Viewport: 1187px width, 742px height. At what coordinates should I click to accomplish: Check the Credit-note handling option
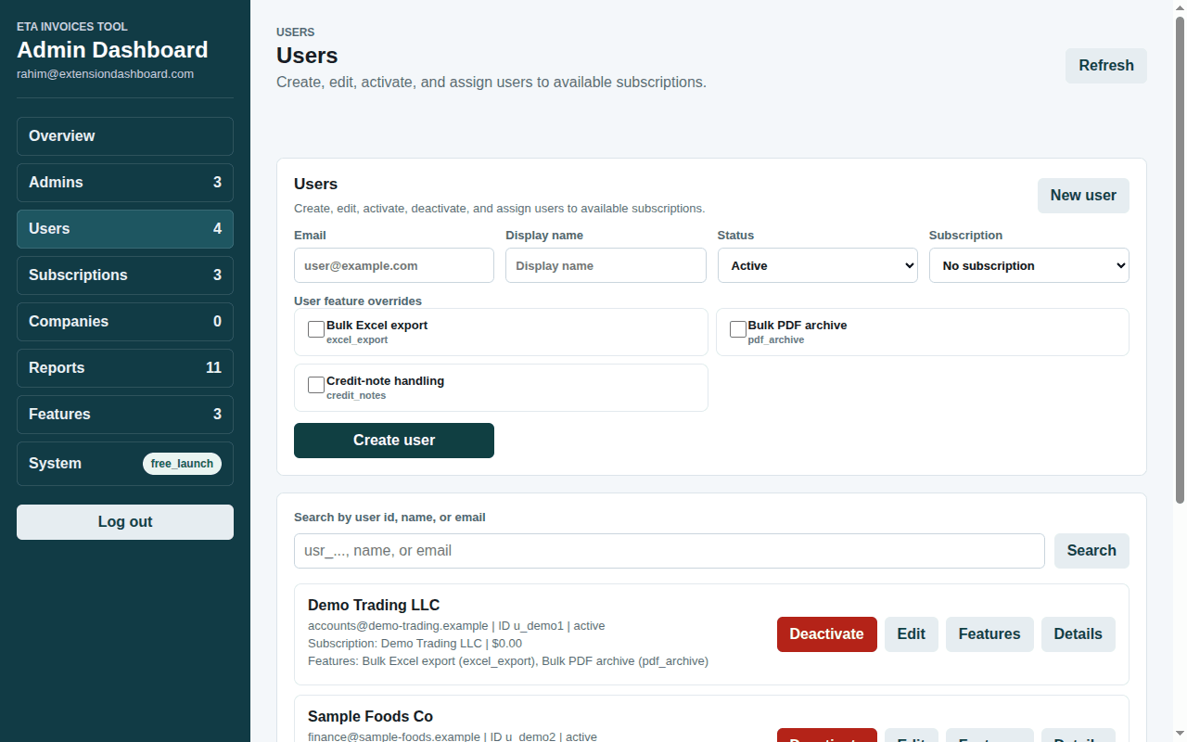tap(316, 385)
